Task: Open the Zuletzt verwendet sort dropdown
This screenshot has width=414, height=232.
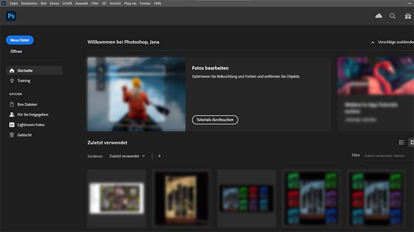Action: pos(127,156)
